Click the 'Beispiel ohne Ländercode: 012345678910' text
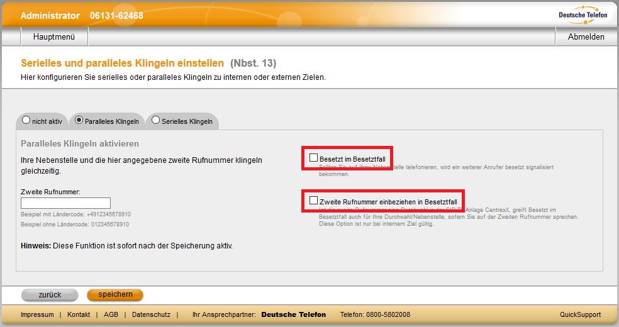Image resolution: width=619 pixels, height=327 pixels. point(75,224)
